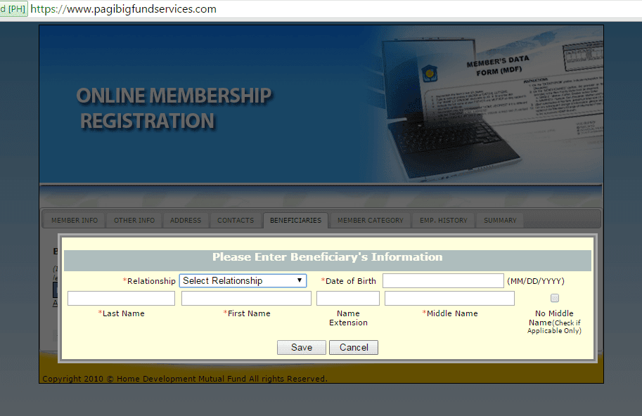Select the Middle Name input field
Screen dimensions: 642x416
click(449, 298)
